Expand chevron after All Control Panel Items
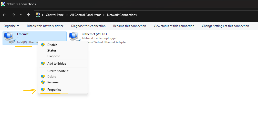 tap(104, 15)
